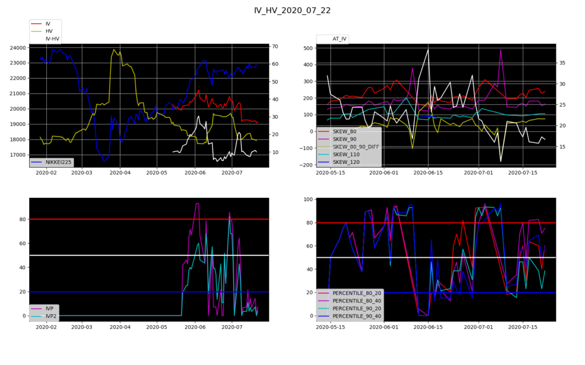Image resolution: width=585 pixels, height=365 pixels.
Task: Click the PERCENTILE_90_40 legend label
Action: (x=358, y=316)
